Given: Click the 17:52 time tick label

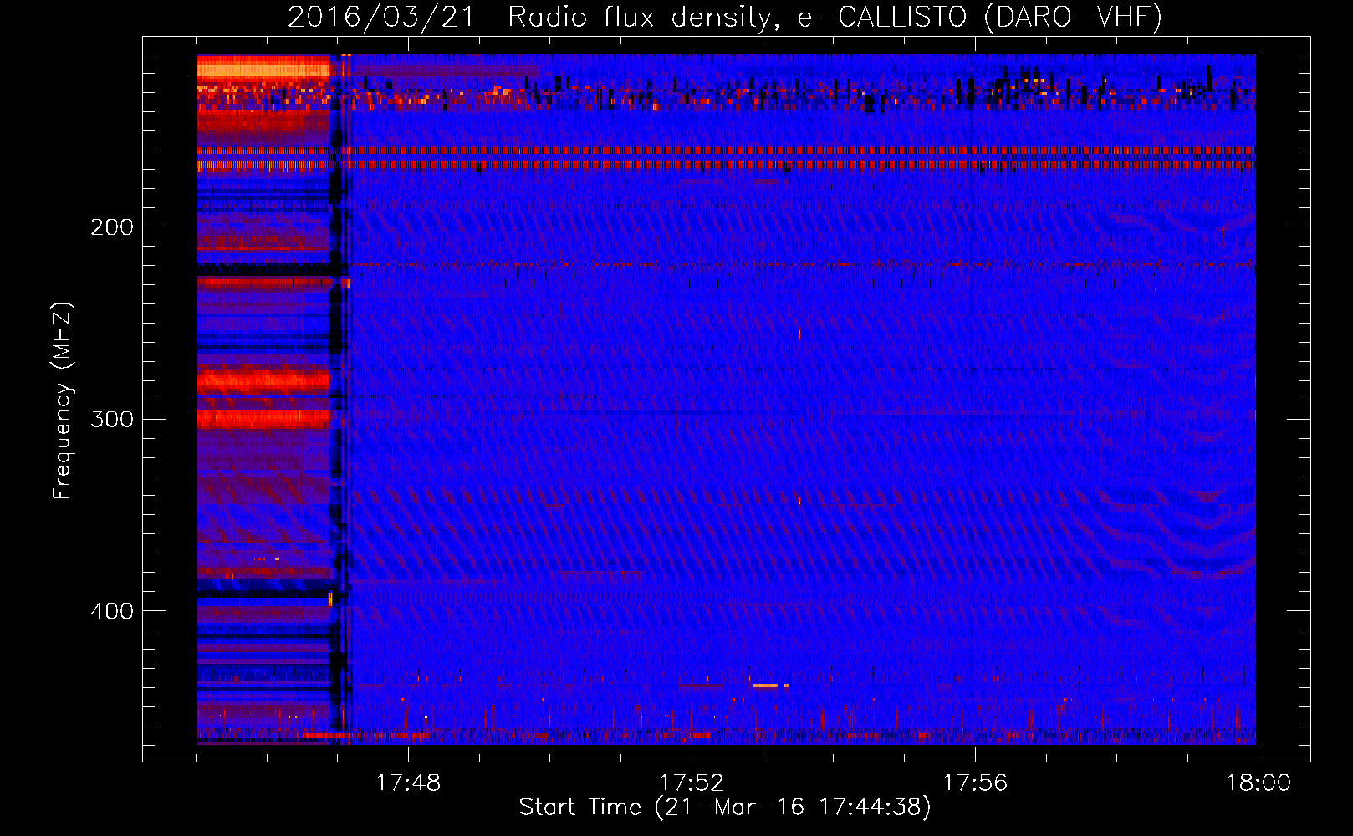Looking at the screenshot, I should pyautogui.click(x=692, y=783).
